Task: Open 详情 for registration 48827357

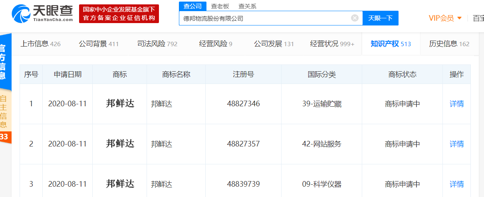Action: pos(457,144)
